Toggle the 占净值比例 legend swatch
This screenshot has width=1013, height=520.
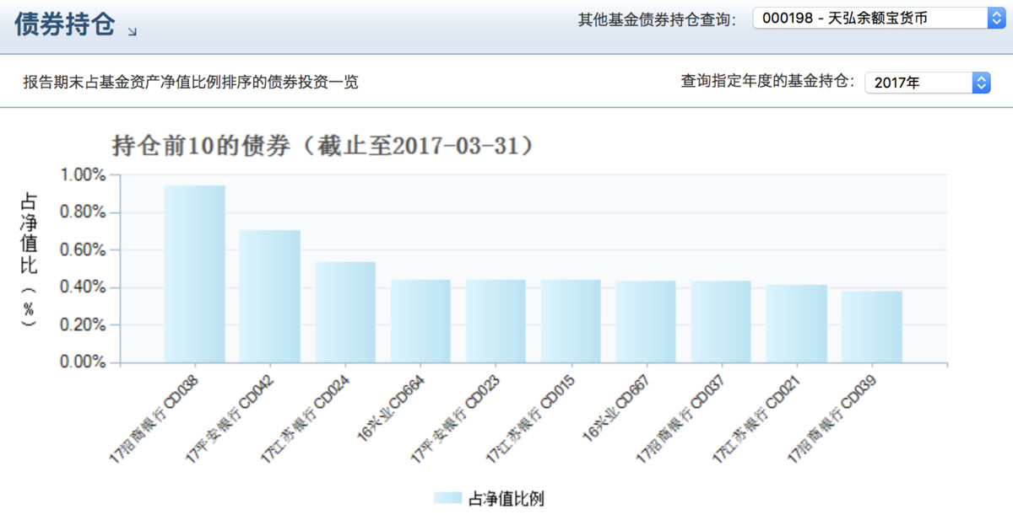click(x=447, y=498)
